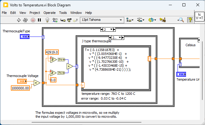
Task: Open the Help menu
Action: pos(89,13)
